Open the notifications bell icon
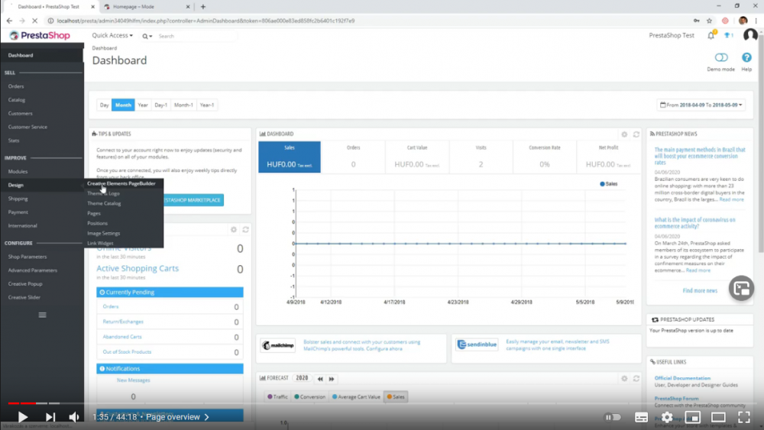The height and width of the screenshot is (430, 764). tap(711, 35)
